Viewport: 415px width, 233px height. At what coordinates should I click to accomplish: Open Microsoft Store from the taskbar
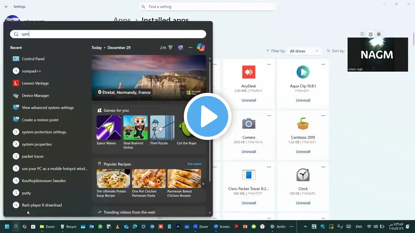pyautogui.click(x=33, y=227)
